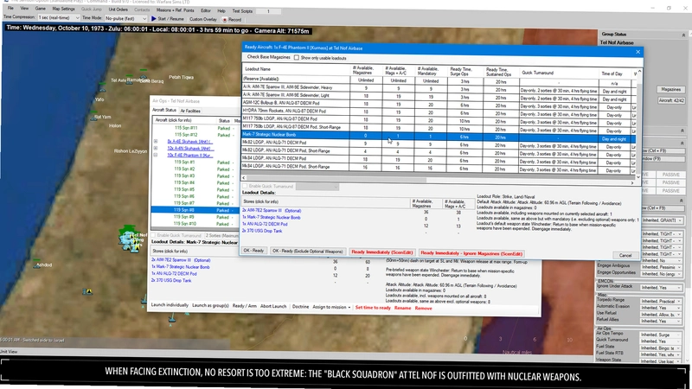Click the Cancel button in dialog
Image resolution: width=692 pixels, height=389 pixels.
(x=625, y=255)
